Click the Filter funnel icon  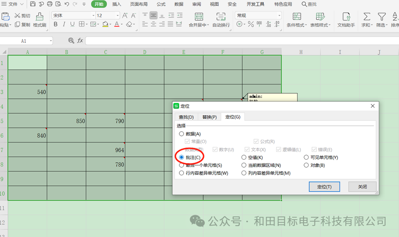click(382, 17)
